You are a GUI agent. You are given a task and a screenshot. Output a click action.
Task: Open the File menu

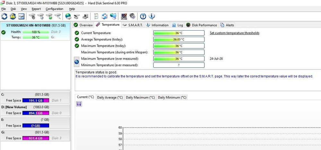(4, 9)
